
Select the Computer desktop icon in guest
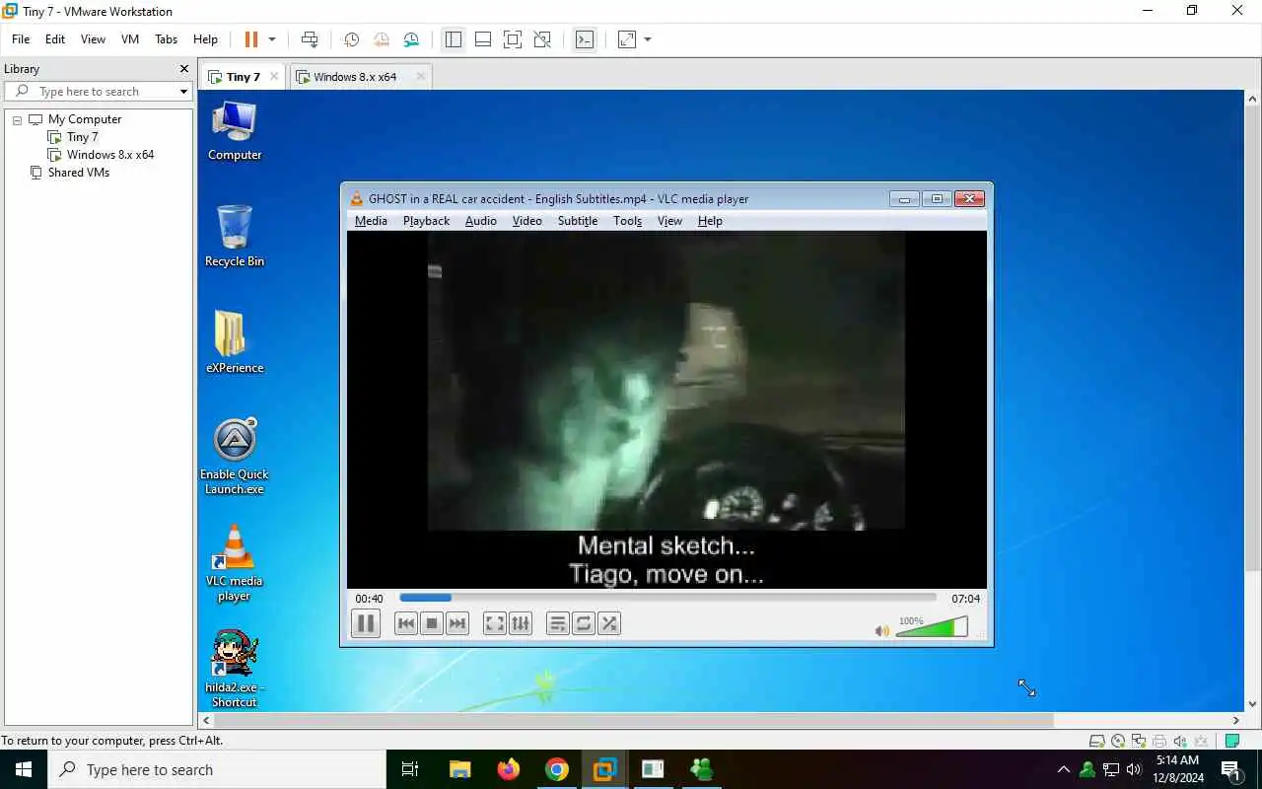coord(235,131)
